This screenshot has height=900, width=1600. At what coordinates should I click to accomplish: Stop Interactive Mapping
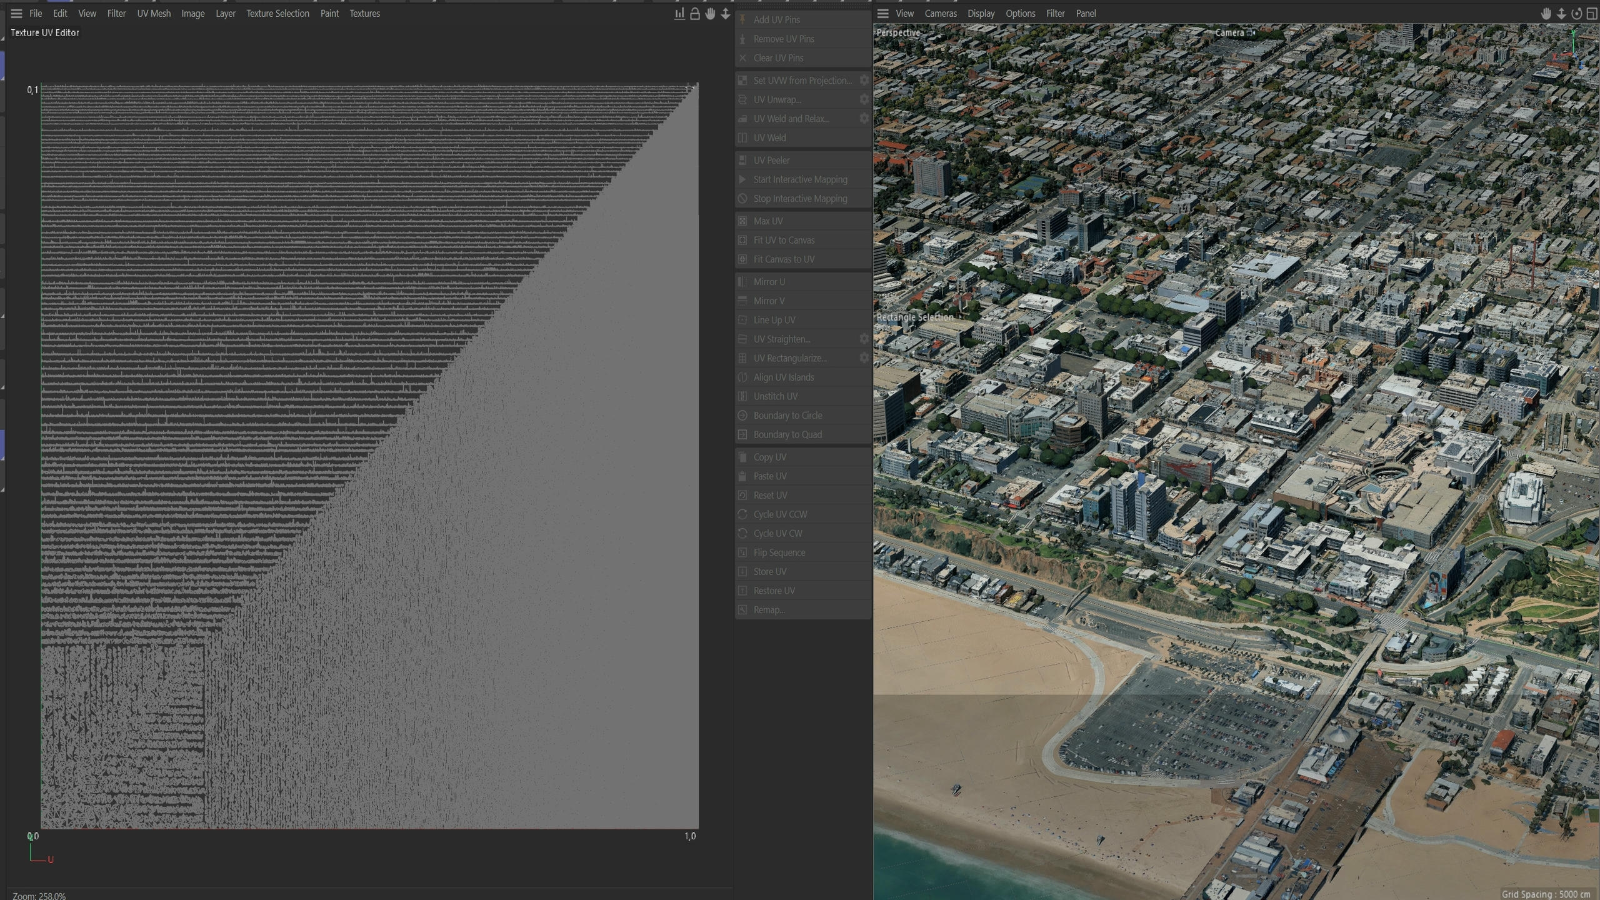(x=803, y=198)
